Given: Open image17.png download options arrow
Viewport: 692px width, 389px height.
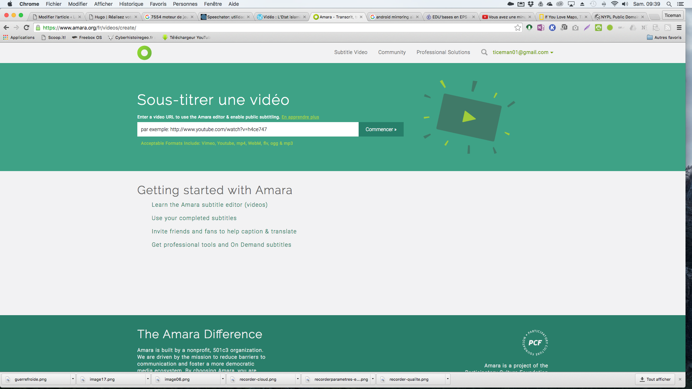Looking at the screenshot, I should [x=148, y=379].
